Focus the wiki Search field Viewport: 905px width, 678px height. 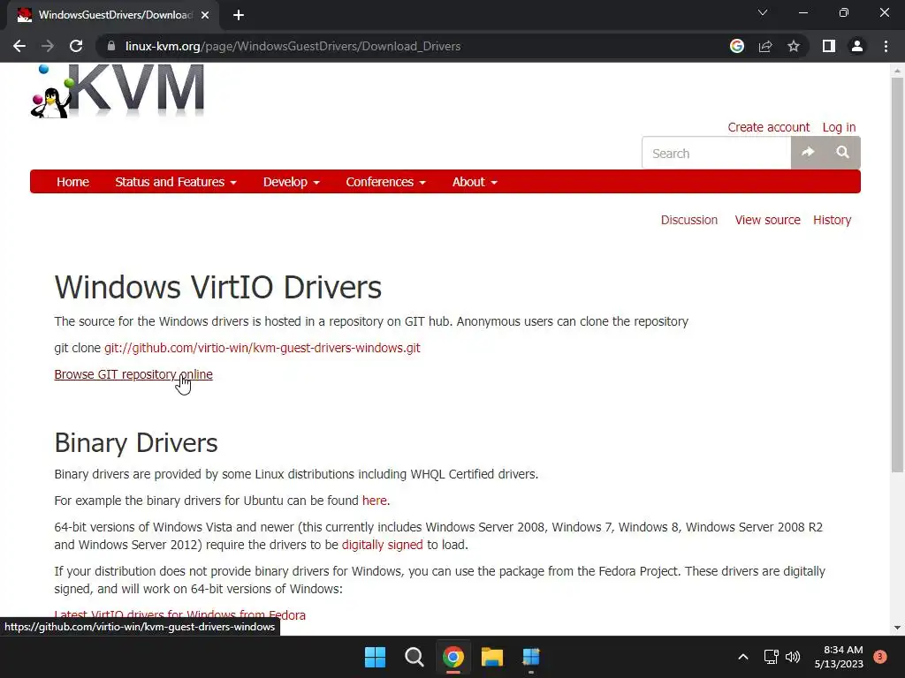coord(716,153)
